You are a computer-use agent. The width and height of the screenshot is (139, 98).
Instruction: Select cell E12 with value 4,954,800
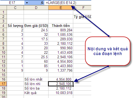click(x=61, y=61)
